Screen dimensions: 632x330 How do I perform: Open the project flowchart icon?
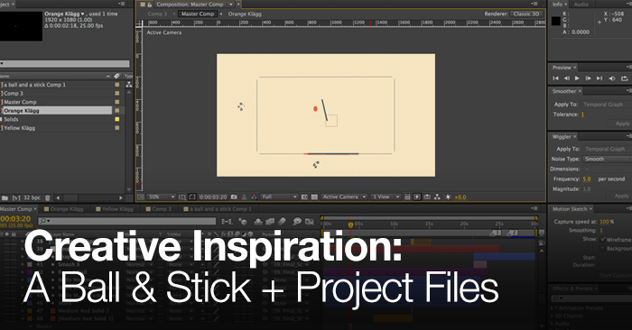pyautogui.click(x=129, y=85)
